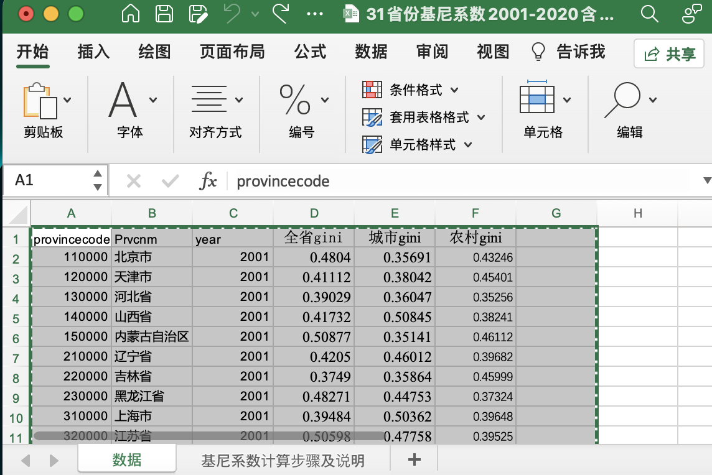Switch to the 绘图 ribbon tab

[x=154, y=52]
